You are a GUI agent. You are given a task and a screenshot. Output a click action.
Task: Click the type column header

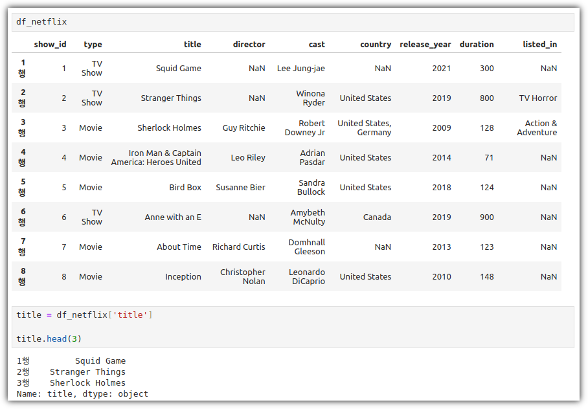tap(93, 44)
